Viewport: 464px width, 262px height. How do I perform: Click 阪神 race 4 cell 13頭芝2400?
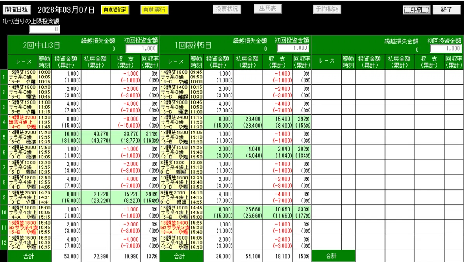pyautogui.click(x=174, y=122)
